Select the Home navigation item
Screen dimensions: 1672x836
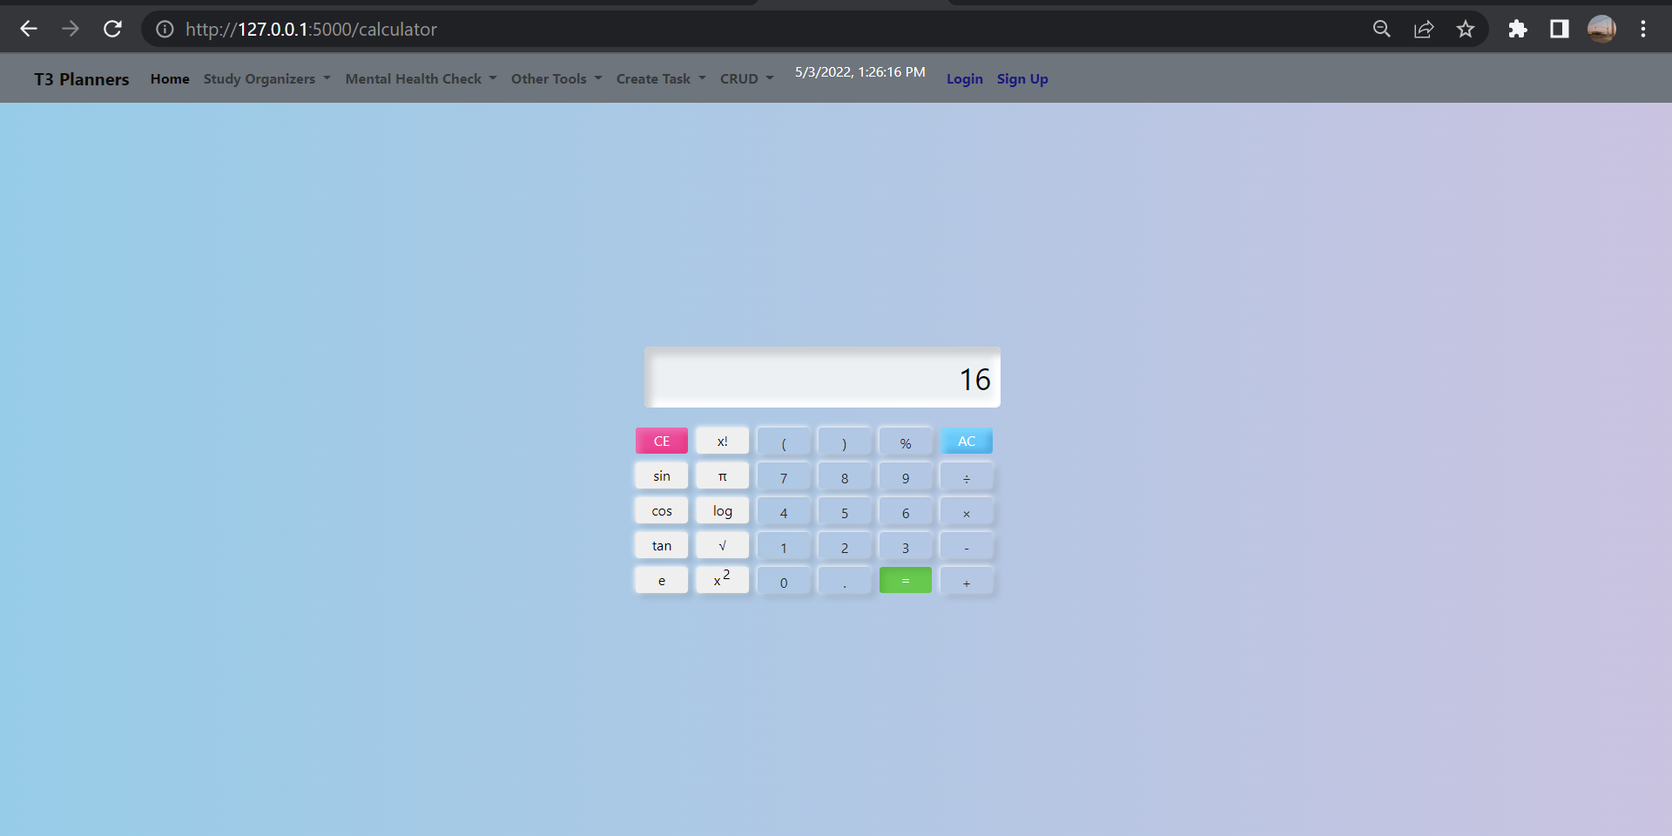[x=169, y=78]
